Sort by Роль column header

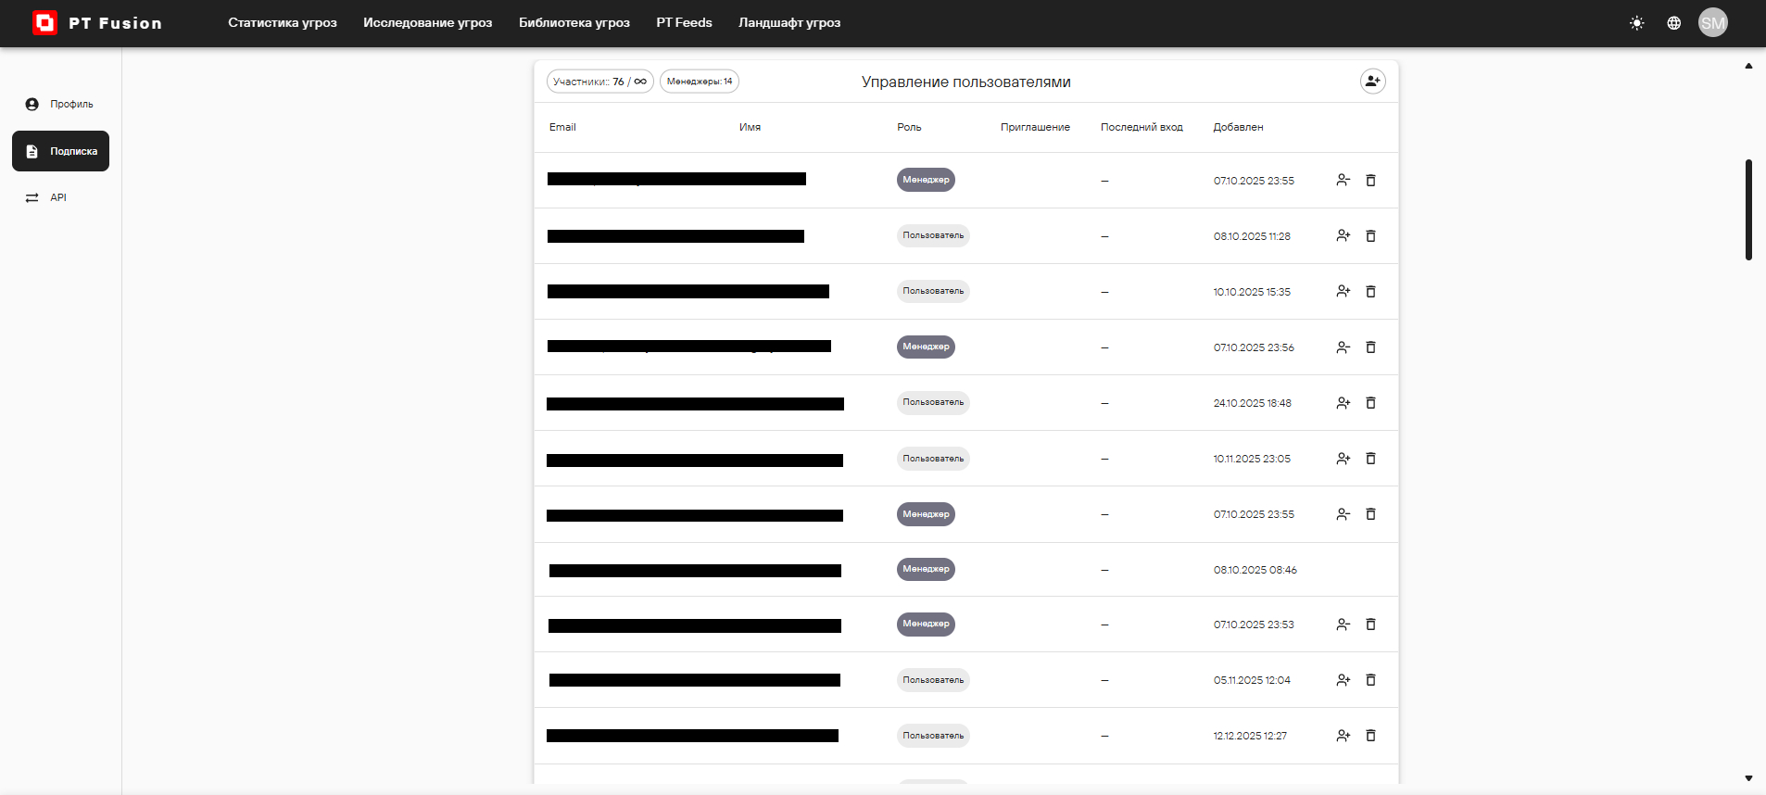point(909,128)
